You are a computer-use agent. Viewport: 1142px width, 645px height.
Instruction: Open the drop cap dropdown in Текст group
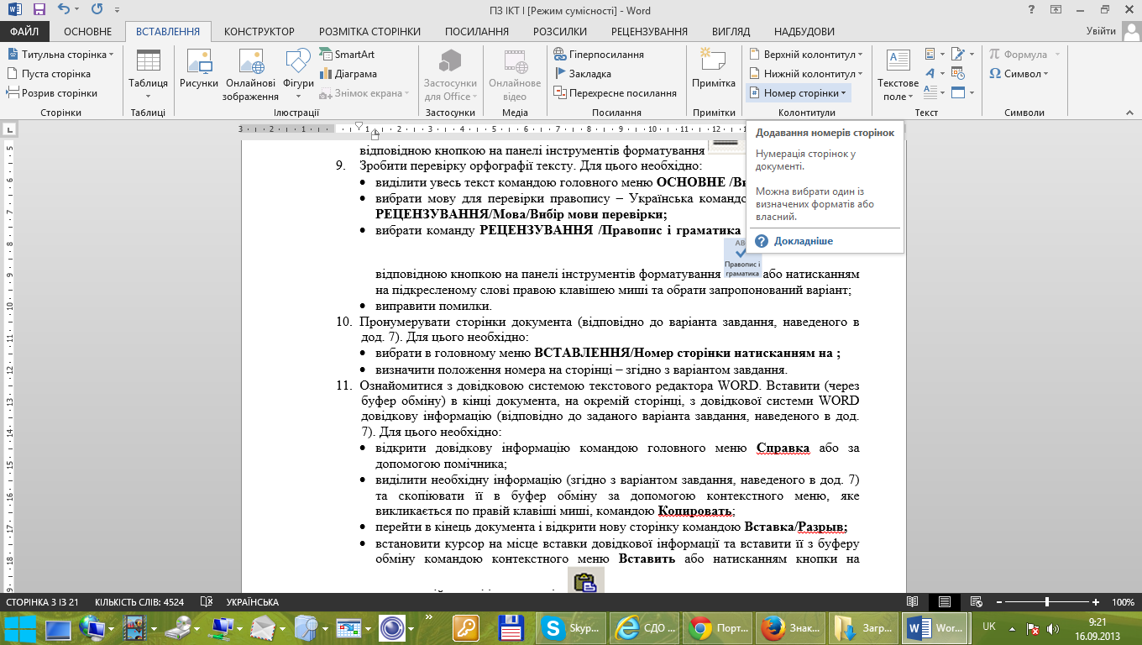(935, 93)
